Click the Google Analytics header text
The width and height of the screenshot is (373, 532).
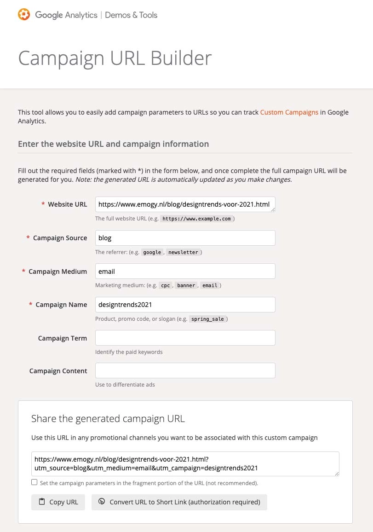[67, 15]
